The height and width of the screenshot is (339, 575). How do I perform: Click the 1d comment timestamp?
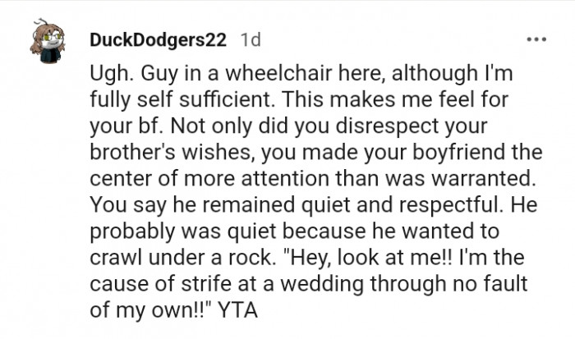[251, 39]
